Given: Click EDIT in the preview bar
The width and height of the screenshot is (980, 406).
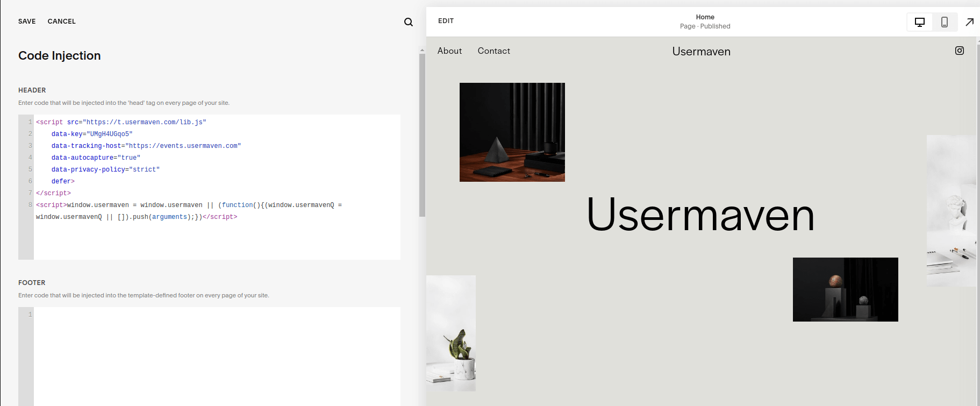Looking at the screenshot, I should pos(446,21).
